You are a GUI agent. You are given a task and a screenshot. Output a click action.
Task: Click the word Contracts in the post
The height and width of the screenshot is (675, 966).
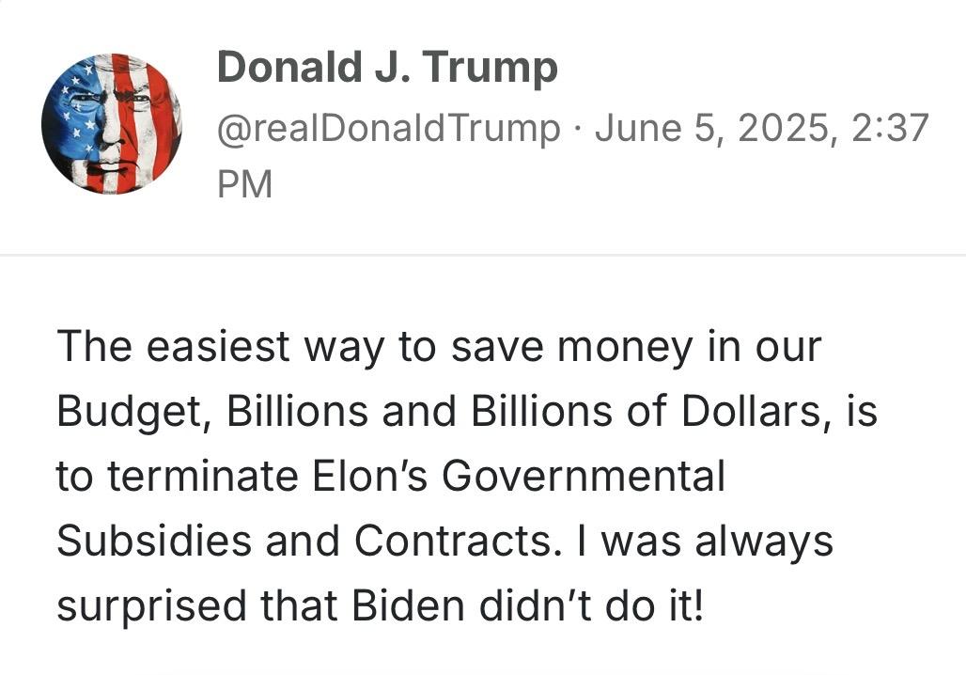click(454, 541)
